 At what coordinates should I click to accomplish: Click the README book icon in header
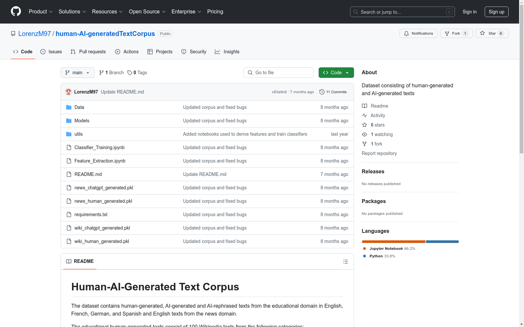click(x=69, y=261)
